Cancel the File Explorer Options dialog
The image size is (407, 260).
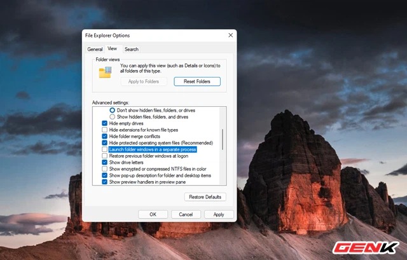[x=186, y=214]
